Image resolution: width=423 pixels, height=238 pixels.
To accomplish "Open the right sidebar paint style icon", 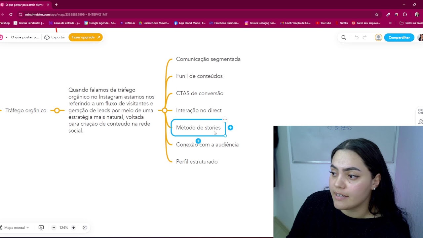I will click(420, 122).
